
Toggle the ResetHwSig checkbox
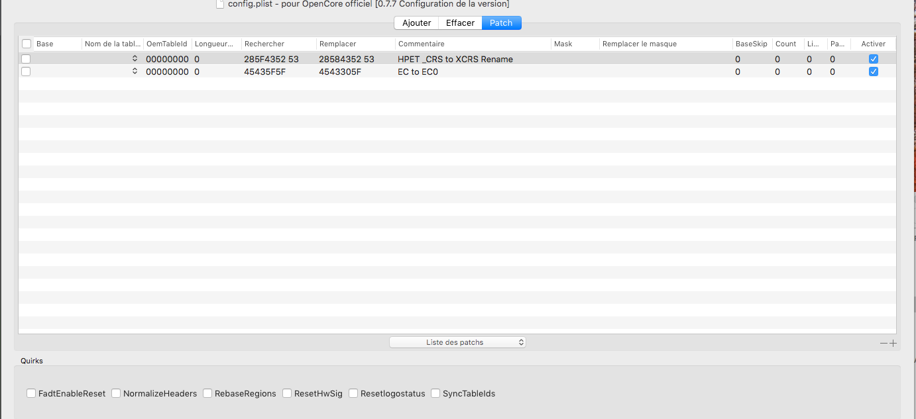tap(287, 393)
